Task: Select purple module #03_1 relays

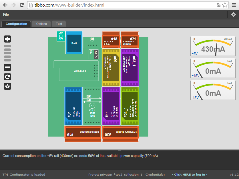Action: (x=130, y=67)
